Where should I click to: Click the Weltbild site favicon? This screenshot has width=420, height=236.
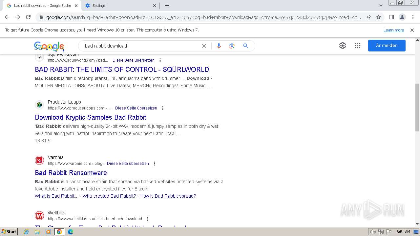(39, 216)
